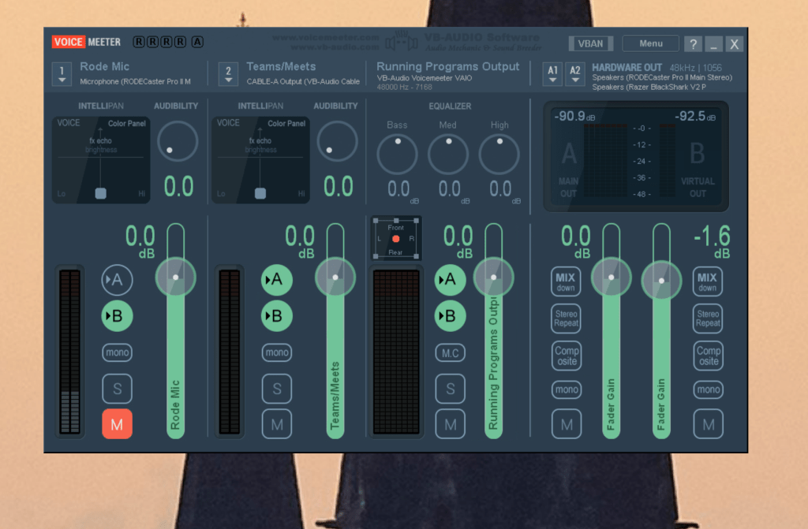Click the Teams/Meets Audibility knob

[x=338, y=141]
